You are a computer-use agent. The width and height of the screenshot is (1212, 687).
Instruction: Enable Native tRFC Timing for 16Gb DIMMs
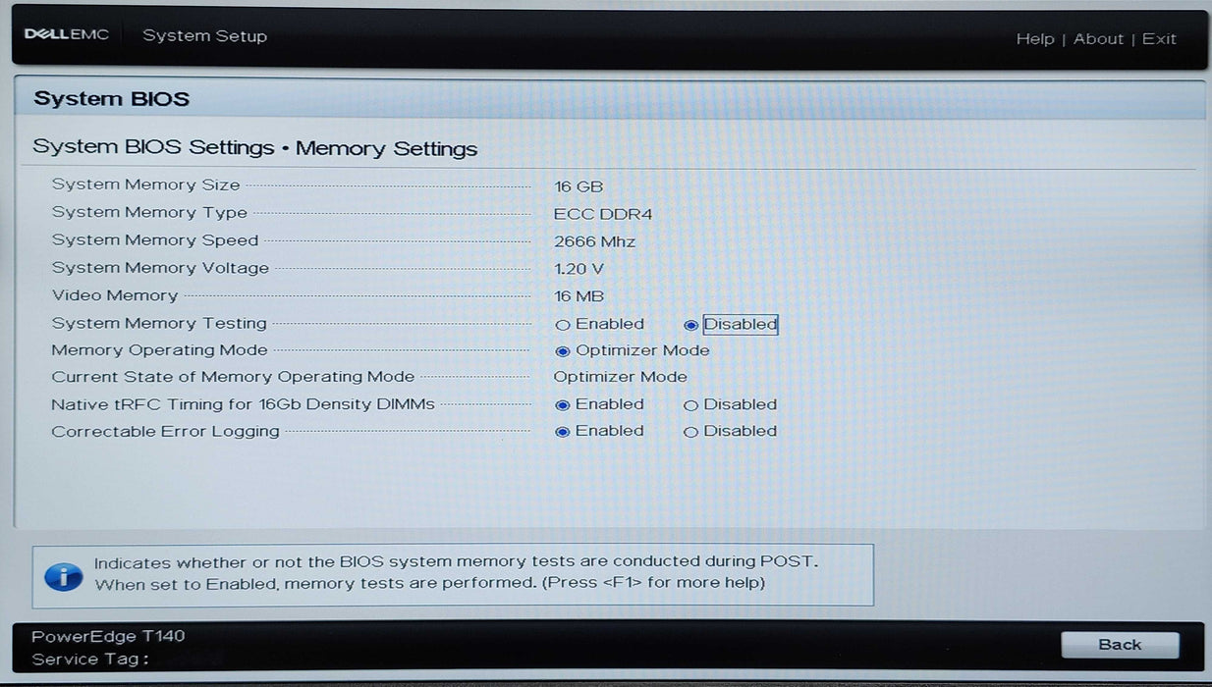pos(563,405)
